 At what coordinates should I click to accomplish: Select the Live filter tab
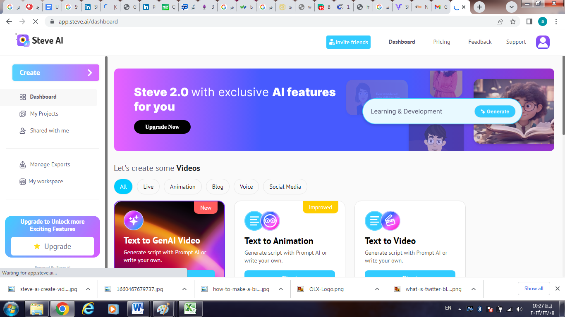(148, 187)
